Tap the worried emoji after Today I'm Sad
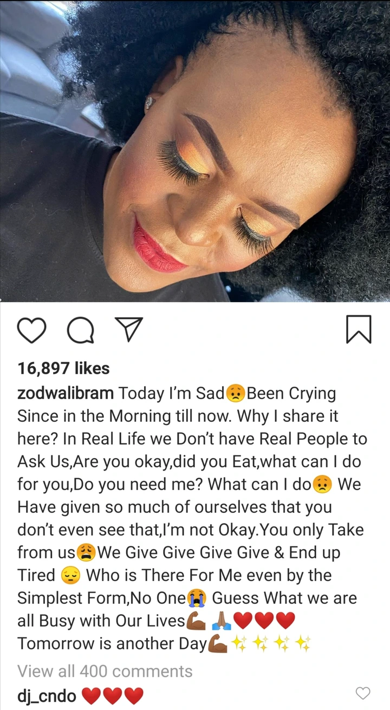 (x=236, y=394)
